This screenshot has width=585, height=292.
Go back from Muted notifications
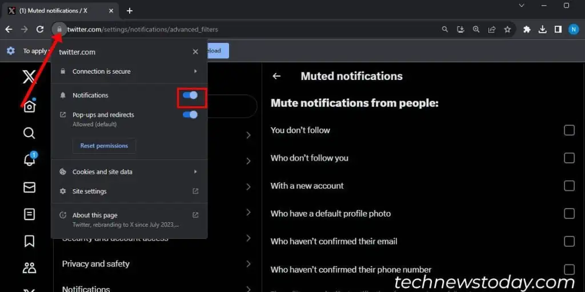[x=277, y=76]
